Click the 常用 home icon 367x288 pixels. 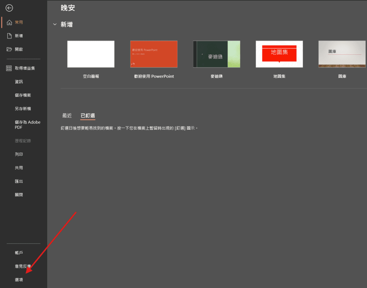pos(9,22)
